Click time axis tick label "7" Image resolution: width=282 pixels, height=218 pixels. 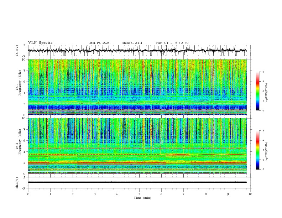pos(184,194)
